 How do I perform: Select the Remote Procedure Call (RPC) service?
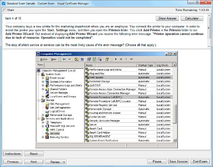129,97
